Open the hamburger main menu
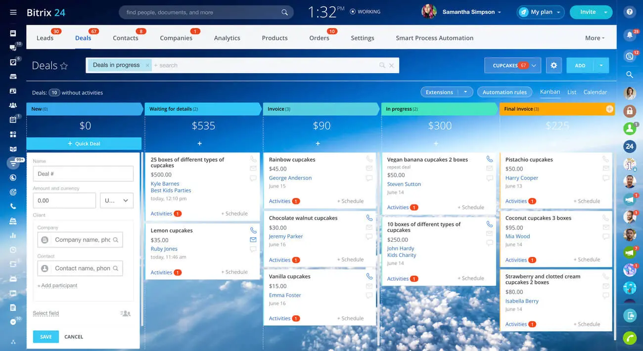This screenshot has width=643, height=351. 13,12
